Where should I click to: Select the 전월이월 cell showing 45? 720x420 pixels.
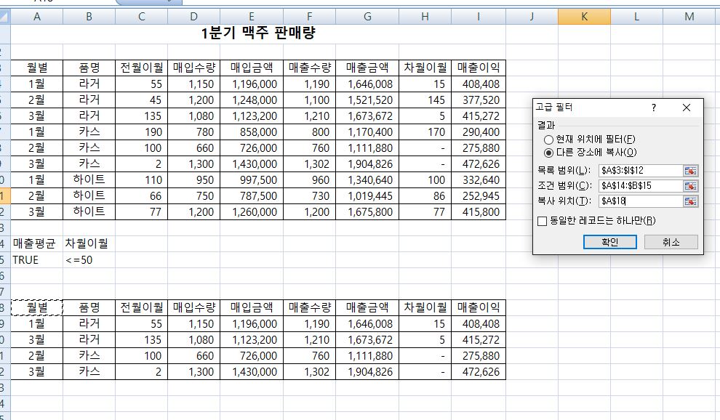coord(141,100)
